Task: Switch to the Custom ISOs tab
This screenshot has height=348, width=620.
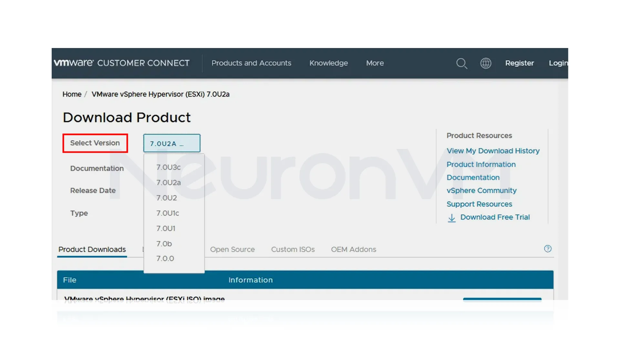Action: coord(293,249)
